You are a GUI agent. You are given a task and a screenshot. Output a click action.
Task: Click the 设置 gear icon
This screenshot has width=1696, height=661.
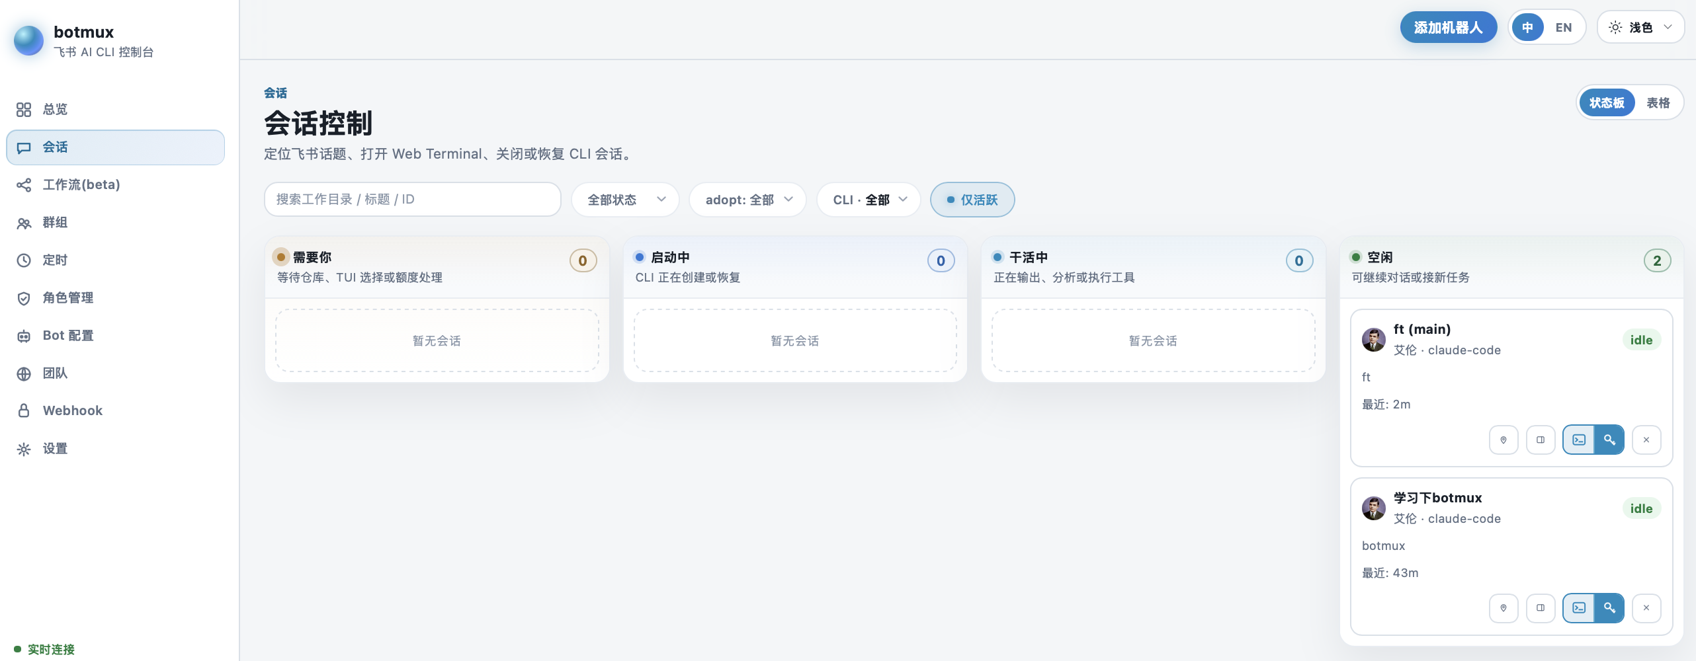[x=24, y=449]
